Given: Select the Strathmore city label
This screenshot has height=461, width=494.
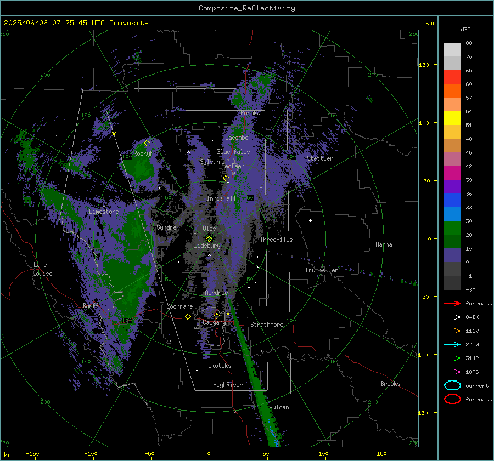Looking at the screenshot, I should 267,325.
